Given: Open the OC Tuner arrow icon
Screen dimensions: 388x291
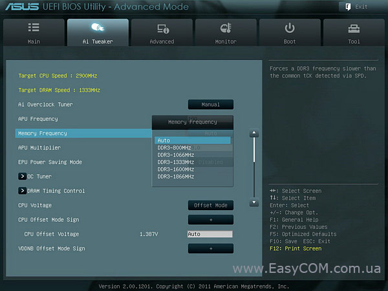Looking at the screenshot, I should click(x=22, y=176).
